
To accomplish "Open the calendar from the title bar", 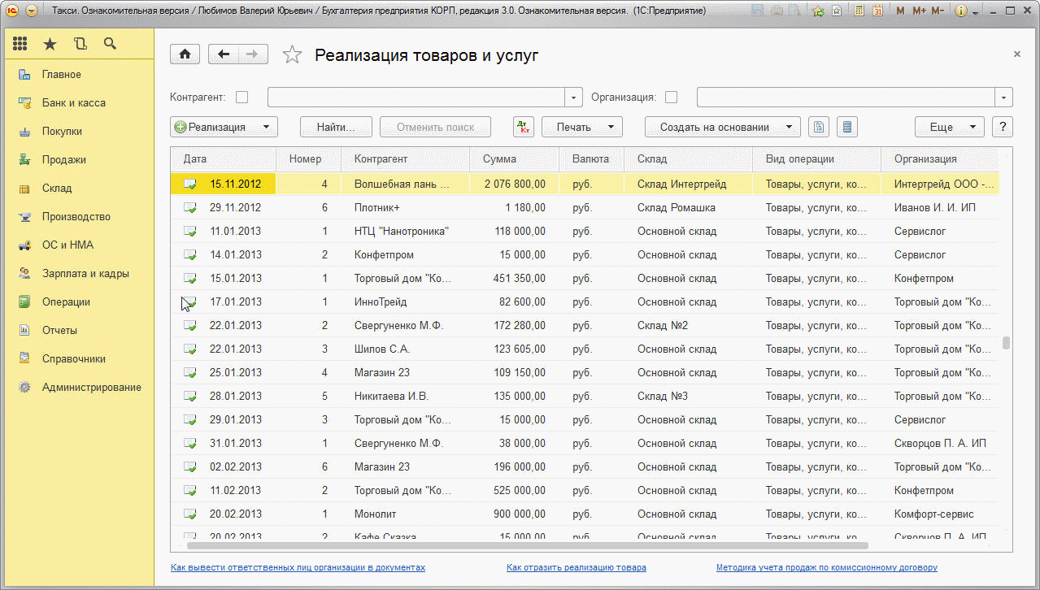I will [877, 11].
